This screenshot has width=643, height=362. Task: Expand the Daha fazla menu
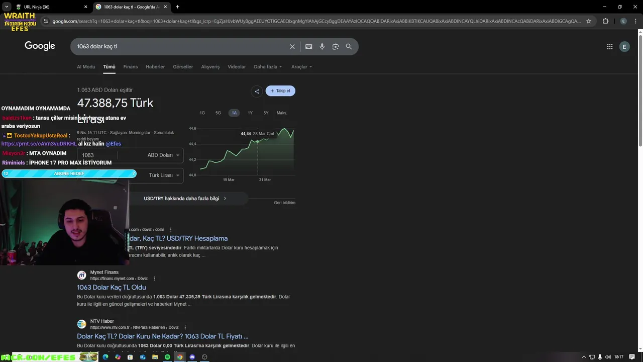point(268,67)
